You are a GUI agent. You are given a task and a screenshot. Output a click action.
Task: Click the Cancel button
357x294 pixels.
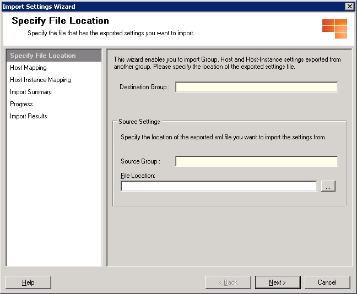click(327, 282)
